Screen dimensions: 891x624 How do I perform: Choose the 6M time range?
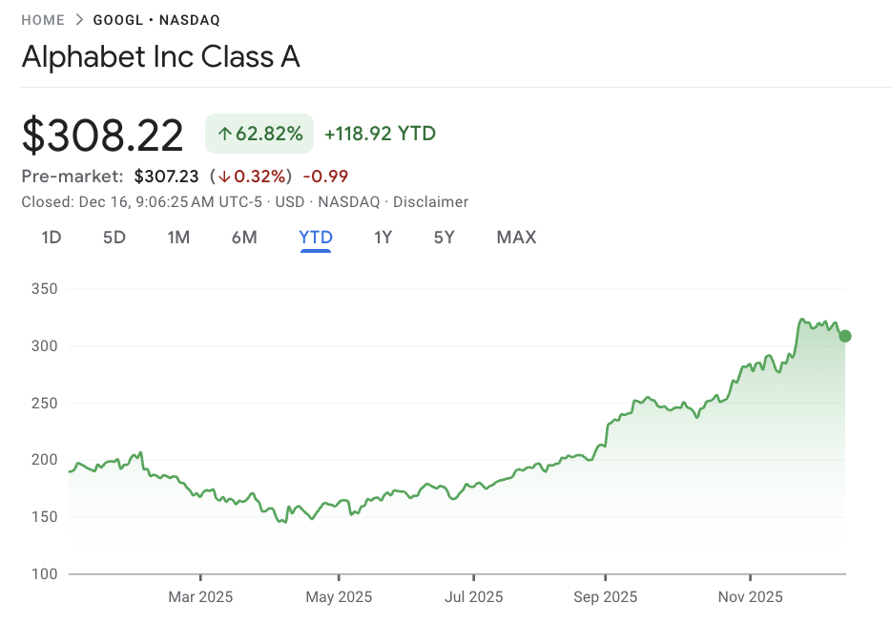point(244,238)
